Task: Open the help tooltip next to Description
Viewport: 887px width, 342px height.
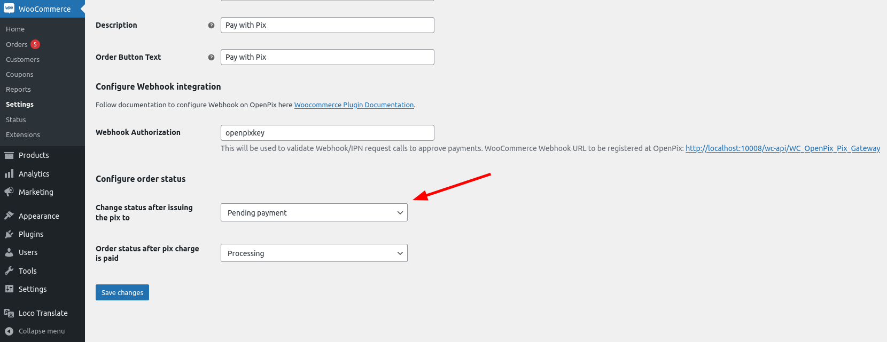Action: pyautogui.click(x=211, y=25)
